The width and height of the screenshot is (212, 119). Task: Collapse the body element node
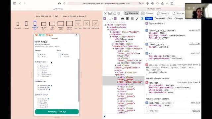108,29
